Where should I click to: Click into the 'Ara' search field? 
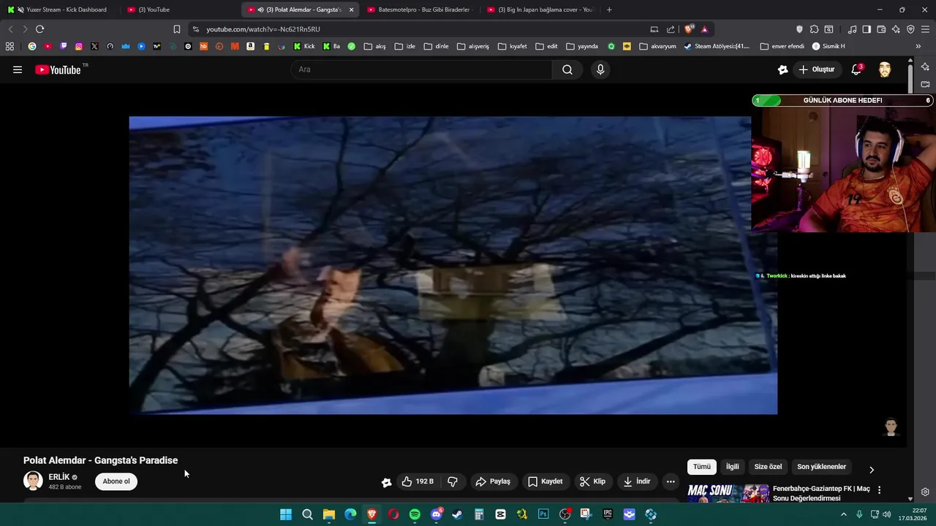tap(423, 69)
